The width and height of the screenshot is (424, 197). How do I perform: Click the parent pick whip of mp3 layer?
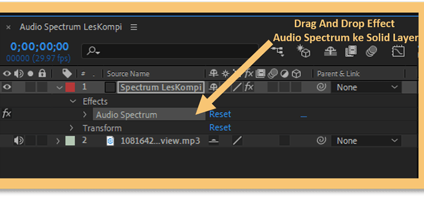[321, 140]
